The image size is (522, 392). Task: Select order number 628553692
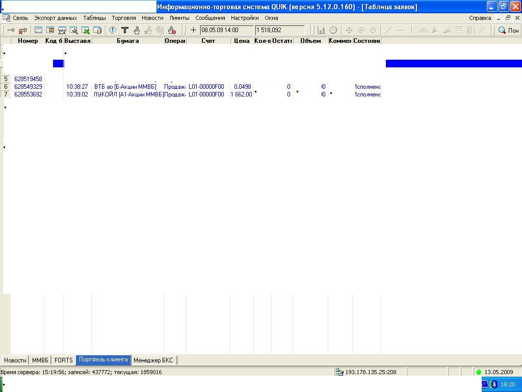pos(28,94)
